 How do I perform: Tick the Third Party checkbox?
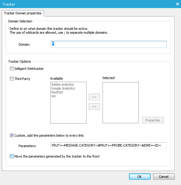[12, 79]
